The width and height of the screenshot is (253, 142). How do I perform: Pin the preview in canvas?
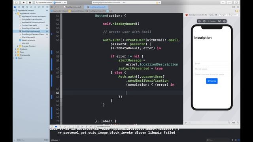pyautogui.click(x=186, y=123)
